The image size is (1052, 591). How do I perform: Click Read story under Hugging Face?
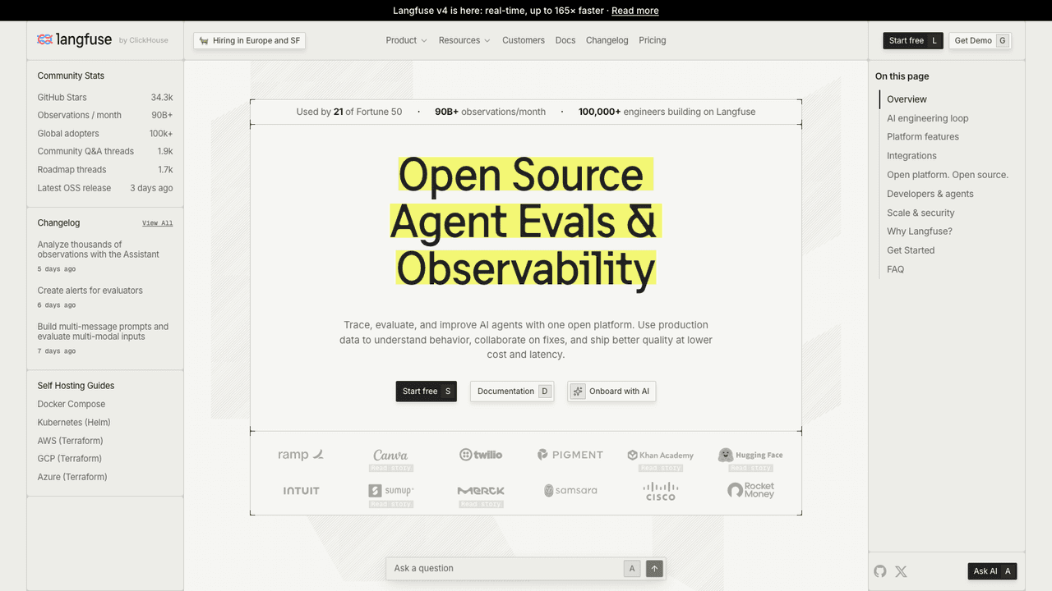click(x=750, y=468)
